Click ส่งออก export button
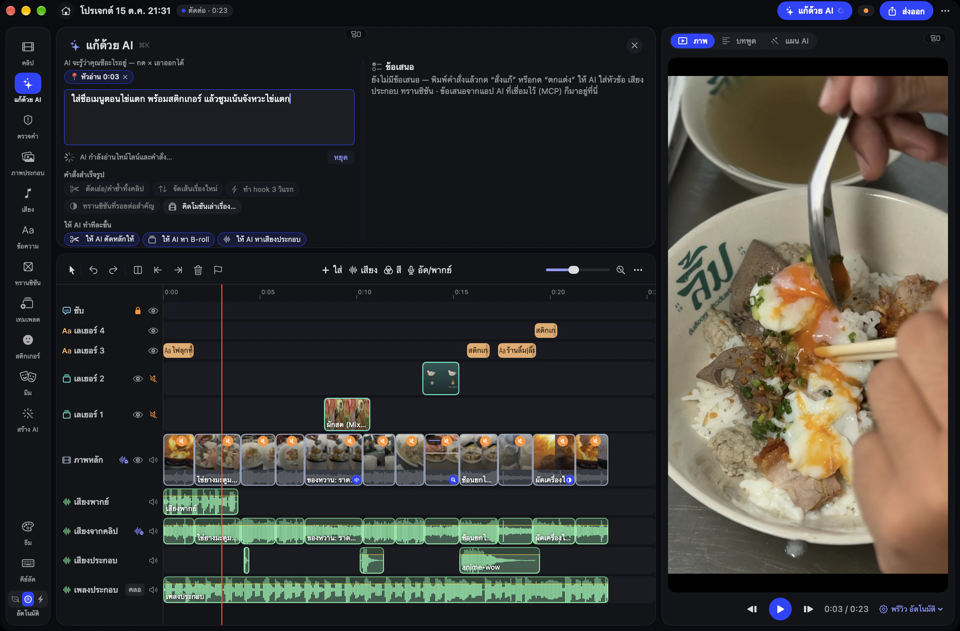960x631 pixels. pos(906,11)
